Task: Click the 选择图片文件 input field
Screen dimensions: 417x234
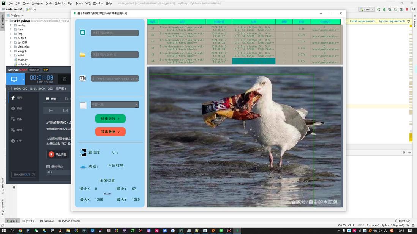Action: click(x=115, y=33)
